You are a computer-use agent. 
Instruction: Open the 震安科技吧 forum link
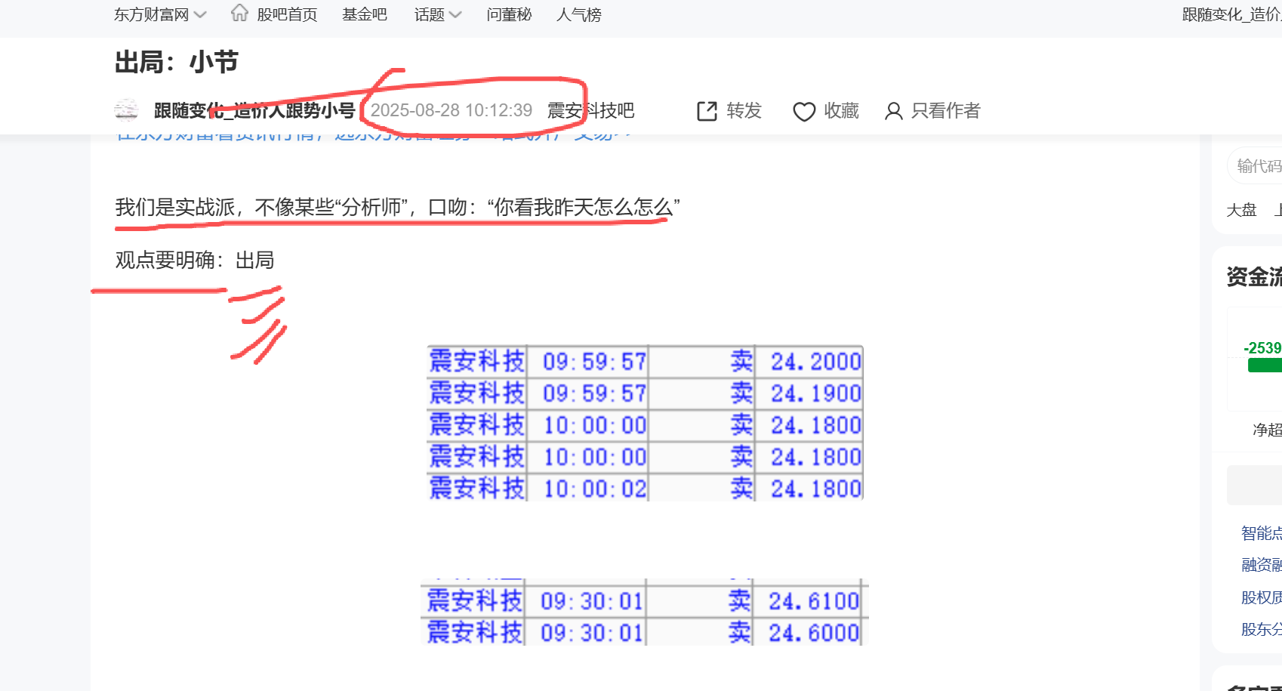coord(590,110)
